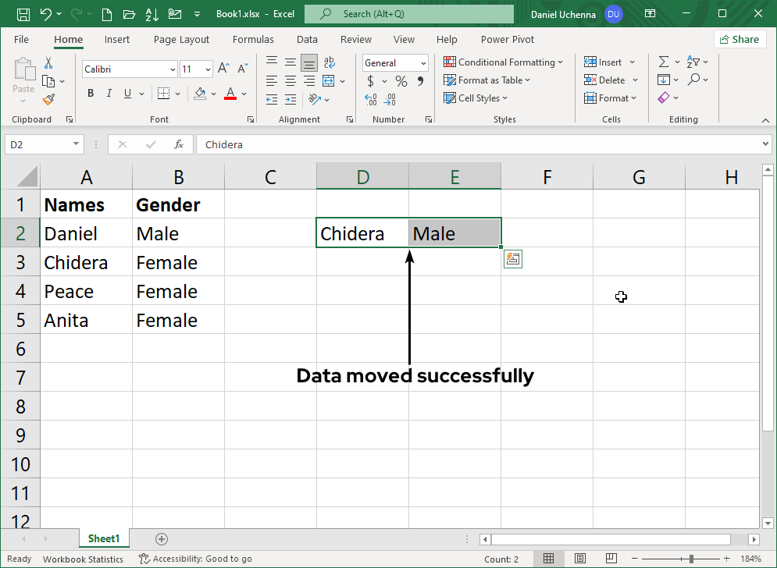Click the Increase Font Size icon
Image resolution: width=777 pixels, height=568 pixels.
pyautogui.click(x=223, y=67)
